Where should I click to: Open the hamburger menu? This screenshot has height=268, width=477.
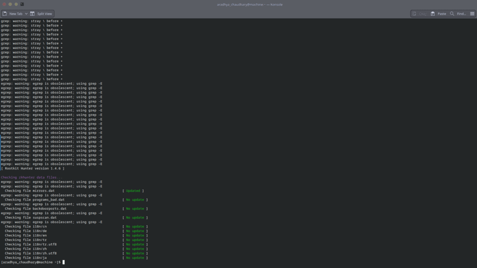point(472,13)
